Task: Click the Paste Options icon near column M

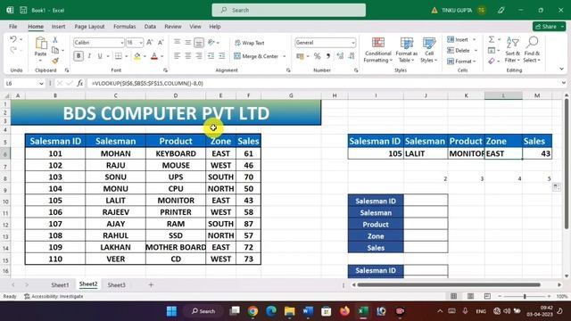Action: tap(556, 187)
